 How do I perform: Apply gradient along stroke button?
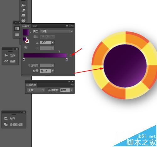(47, 37)
